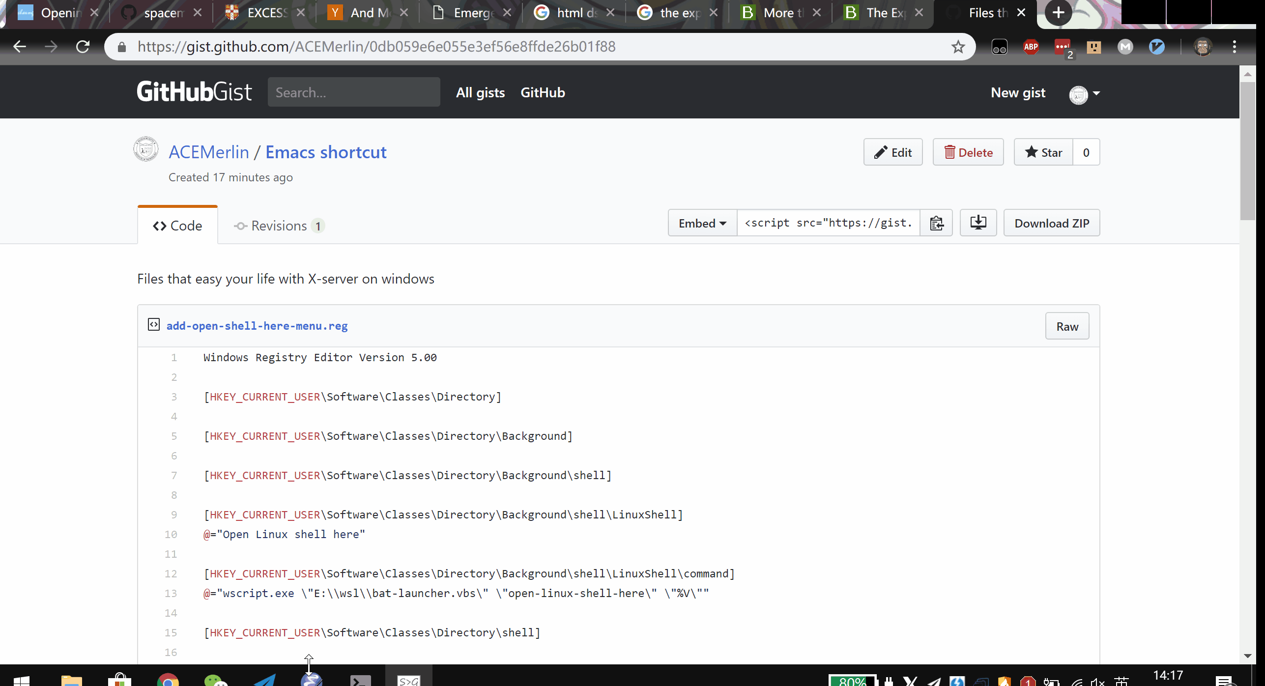1265x686 pixels.
Task: Star this gist
Action: [1043, 152]
